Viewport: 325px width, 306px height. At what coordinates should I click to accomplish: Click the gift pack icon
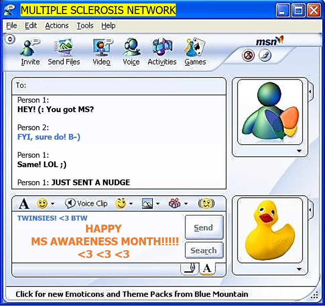(x=175, y=204)
